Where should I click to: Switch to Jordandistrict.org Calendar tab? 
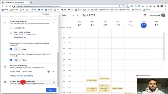pyautogui.click(x=15, y=2)
